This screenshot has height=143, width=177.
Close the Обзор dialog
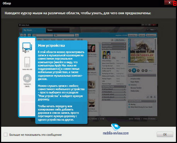[170, 2]
